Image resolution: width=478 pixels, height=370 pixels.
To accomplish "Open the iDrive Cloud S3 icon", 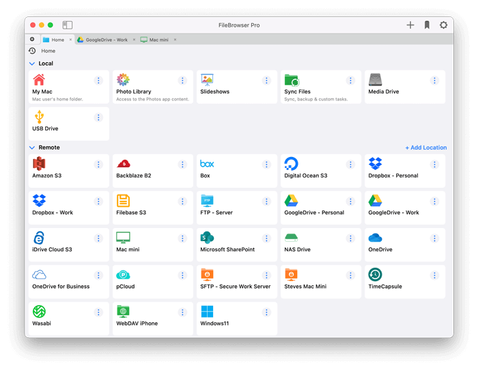I will point(39,238).
